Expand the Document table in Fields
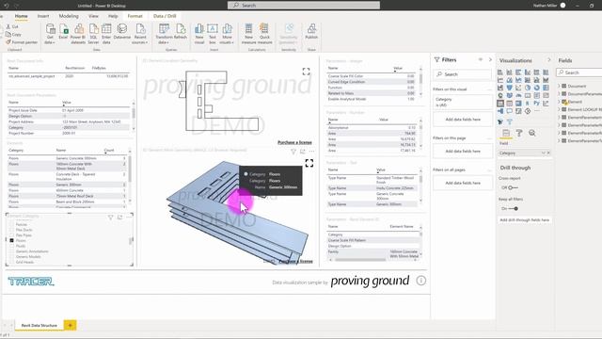The width and height of the screenshot is (602, 339). [x=559, y=86]
